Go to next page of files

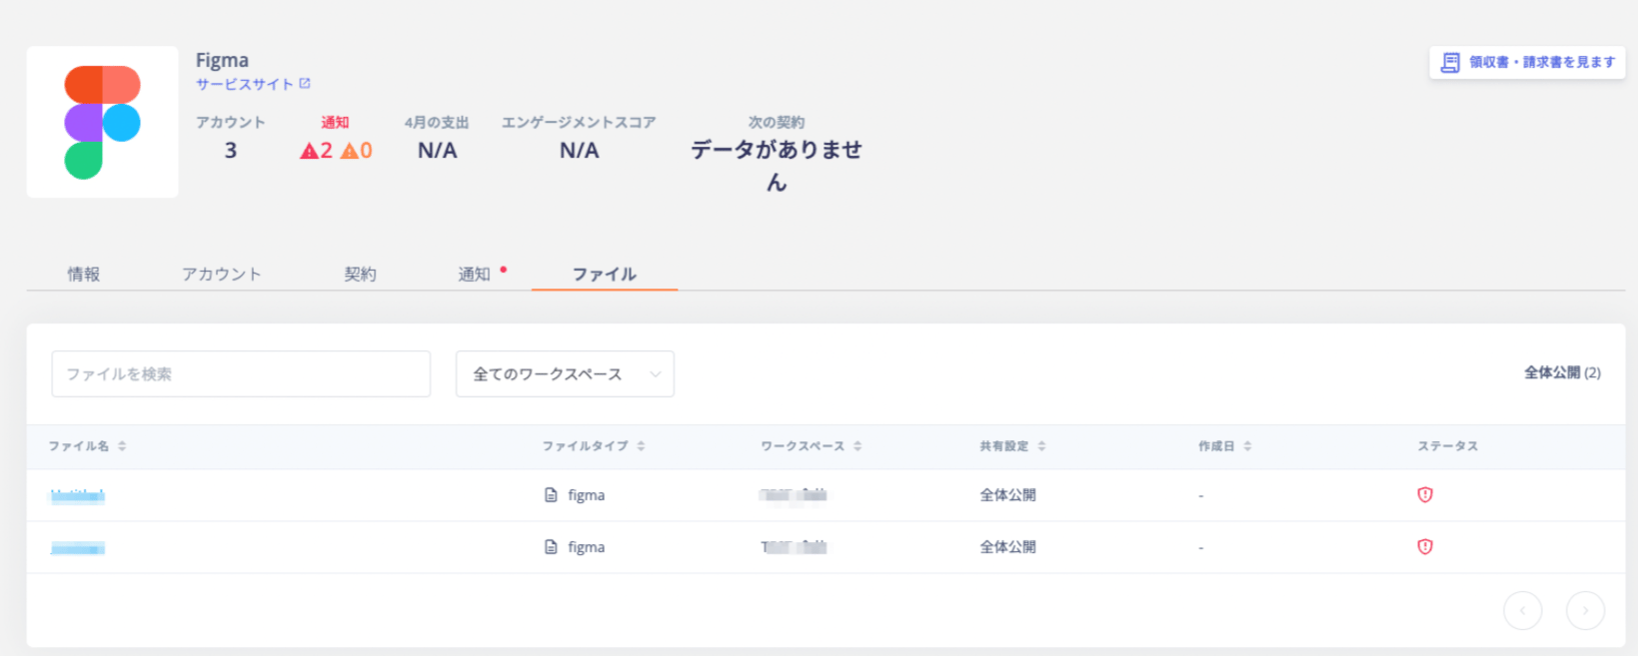click(x=1585, y=610)
